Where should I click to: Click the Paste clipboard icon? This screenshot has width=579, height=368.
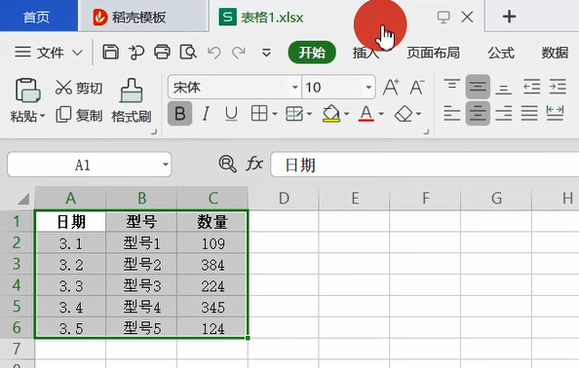pyautogui.click(x=27, y=90)
